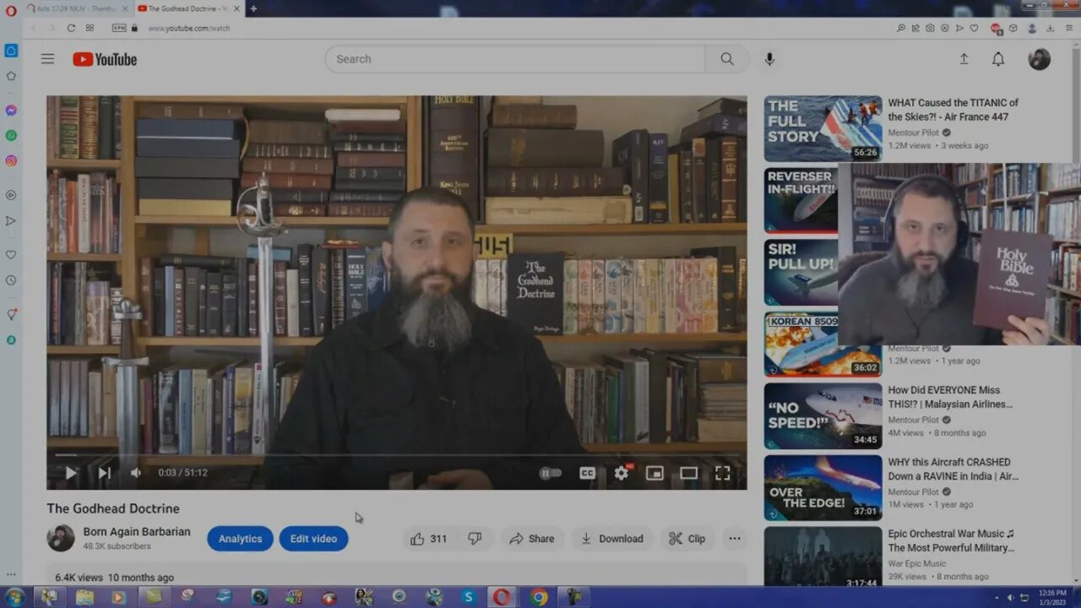Open browser downloads panel
The image size is (1081, 608).
coord(1050,28)
